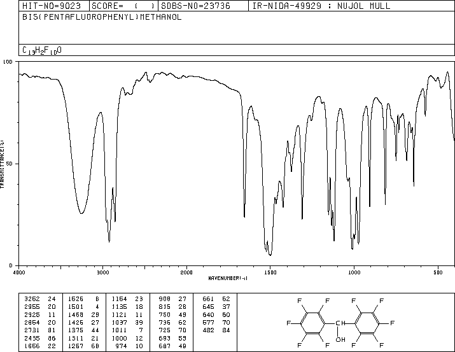Click the OH group in structure
The width and height of the screenshot is (455, 352).
pyautogui.click(x=340, y=339)
